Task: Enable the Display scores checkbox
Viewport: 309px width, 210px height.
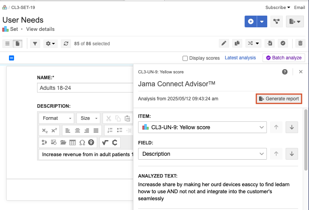Action: [x=185, y=58]
